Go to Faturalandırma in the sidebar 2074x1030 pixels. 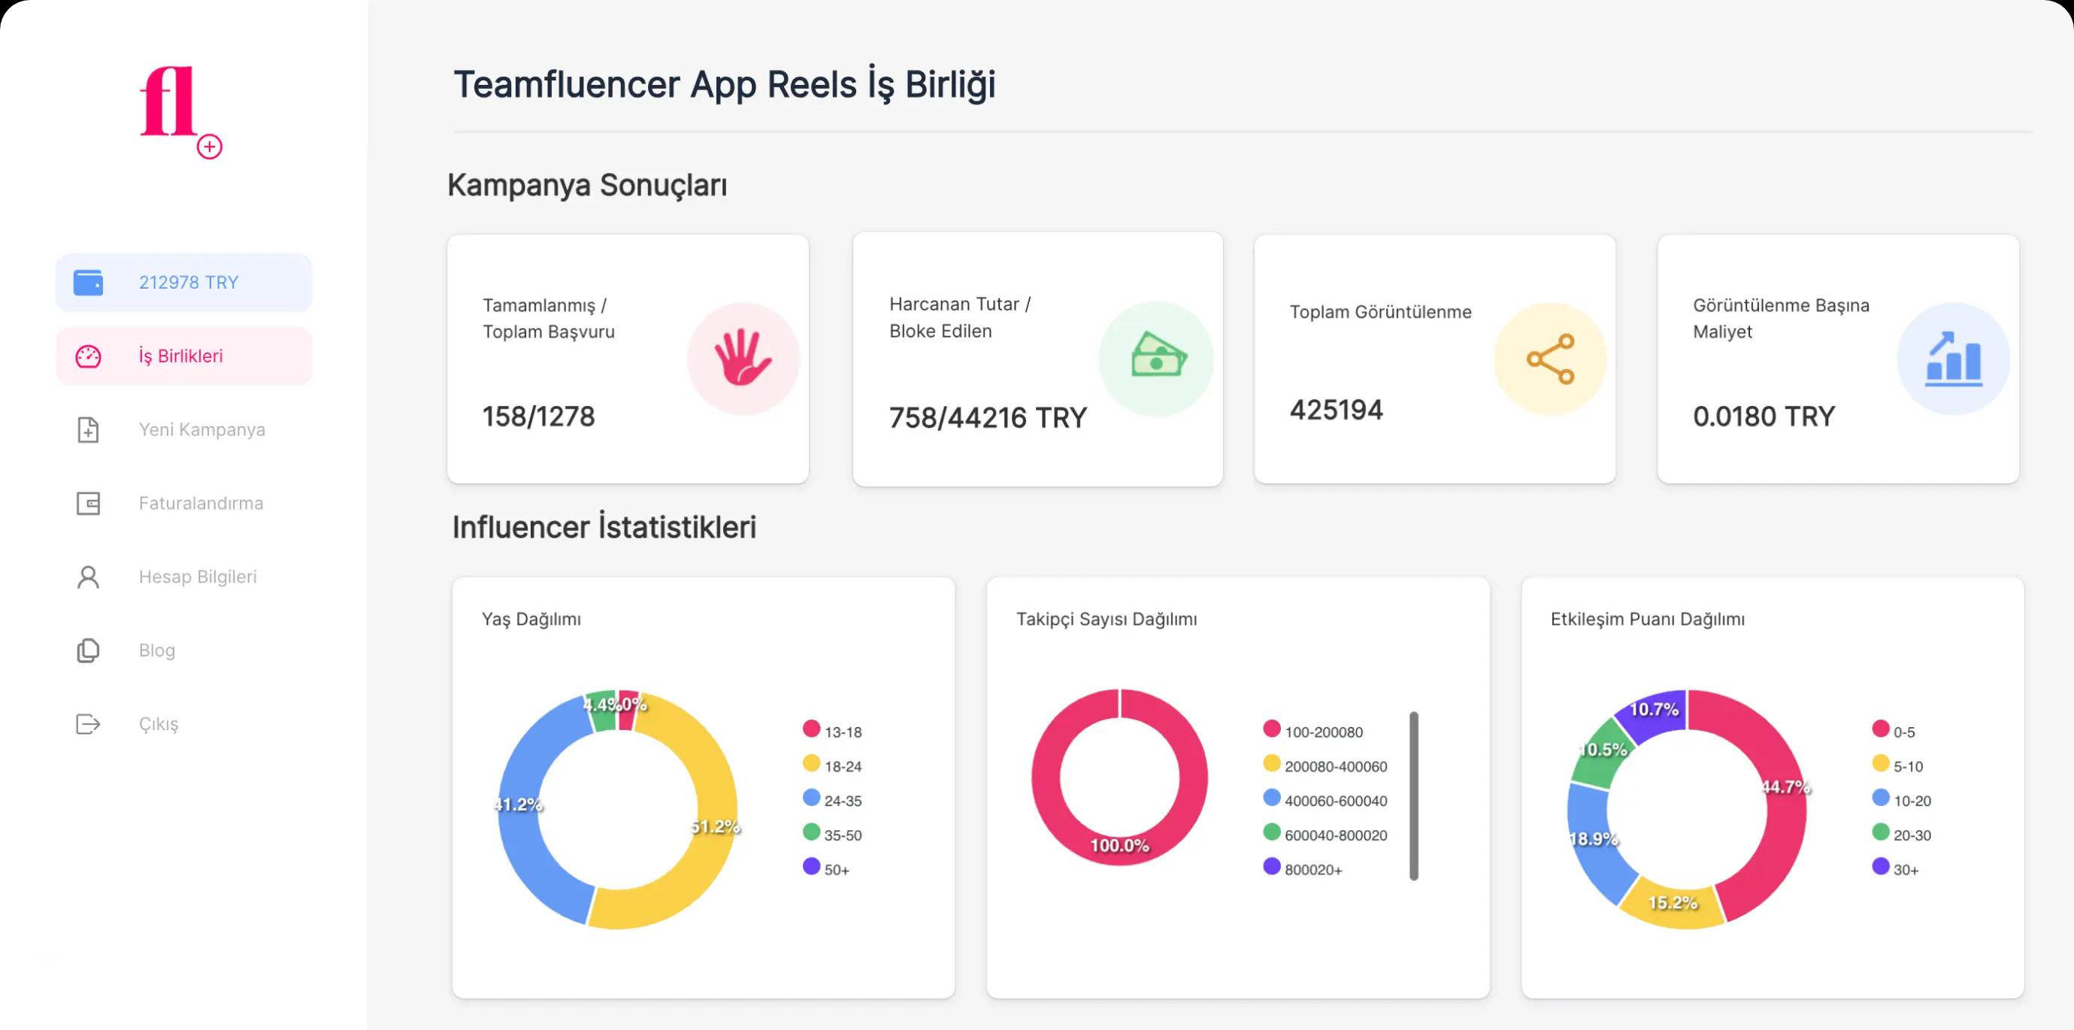tap(183, 503)
